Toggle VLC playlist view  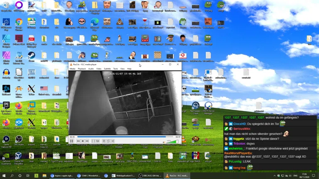coord(104,141)
